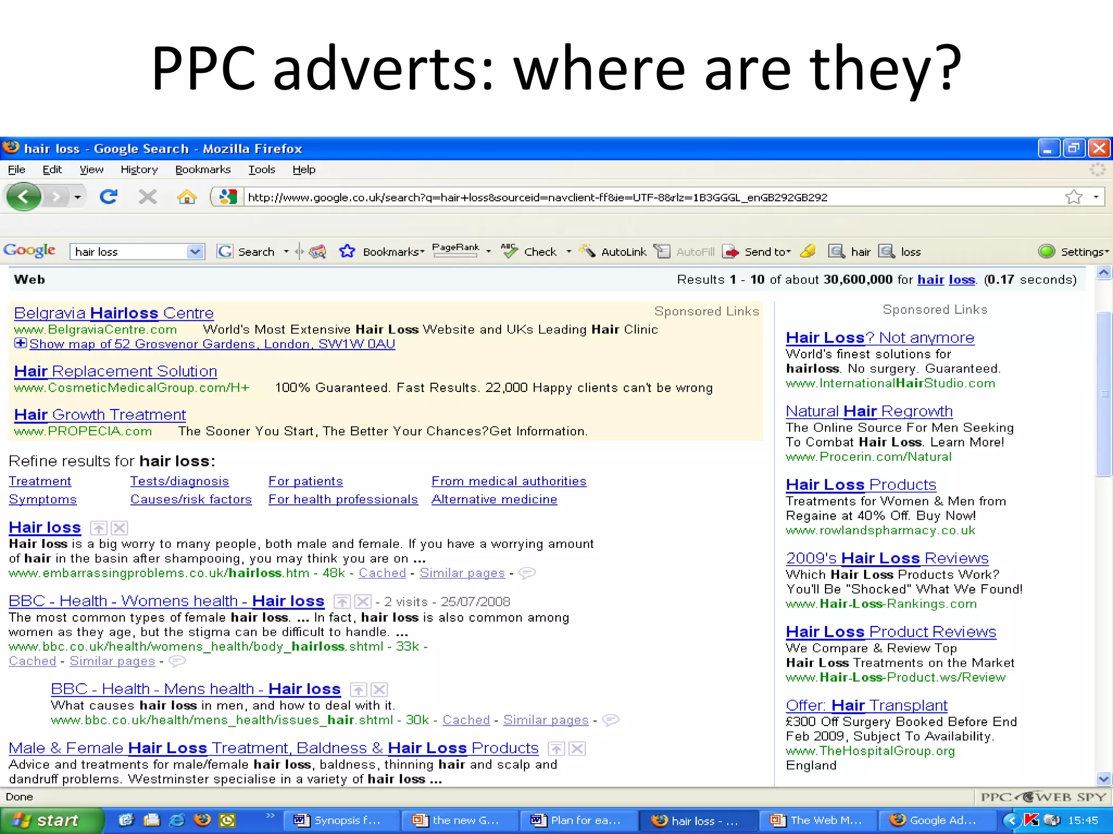Click the Send to icon
The image size is (1113, 834).
[x=731, y=251]
